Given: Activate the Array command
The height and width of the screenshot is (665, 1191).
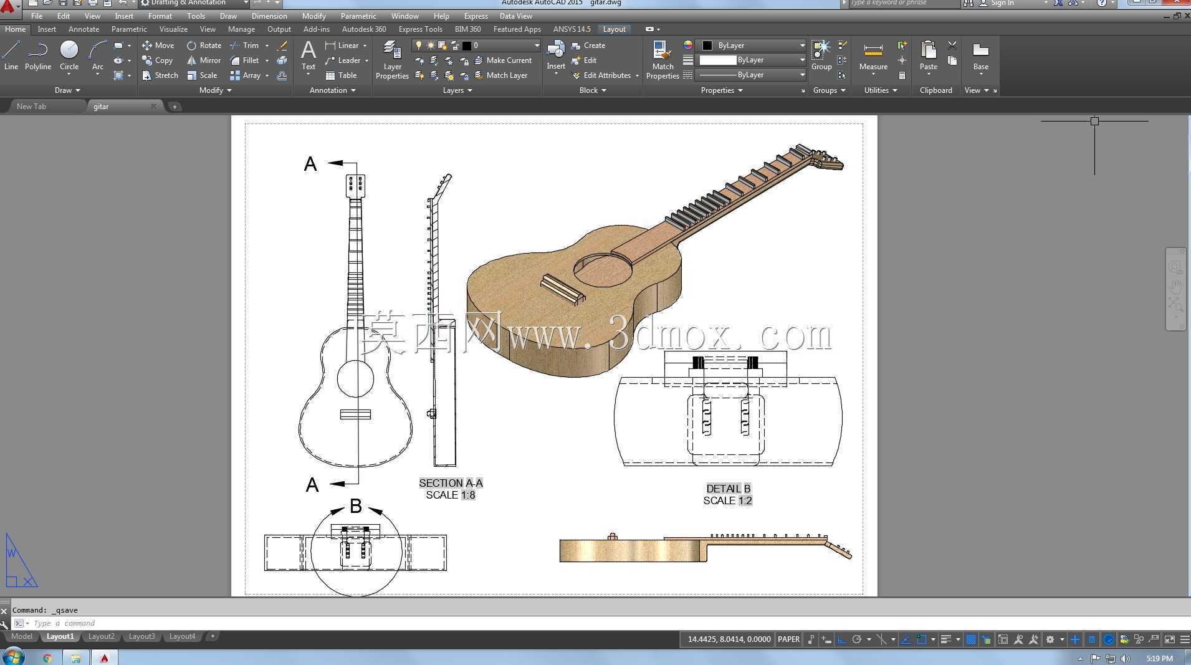Looking at the screenshot, I should (245, 75).
